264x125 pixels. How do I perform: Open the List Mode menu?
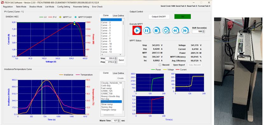coord(50,7)
